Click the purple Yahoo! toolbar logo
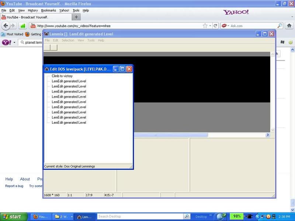 (x=6, y=42)
